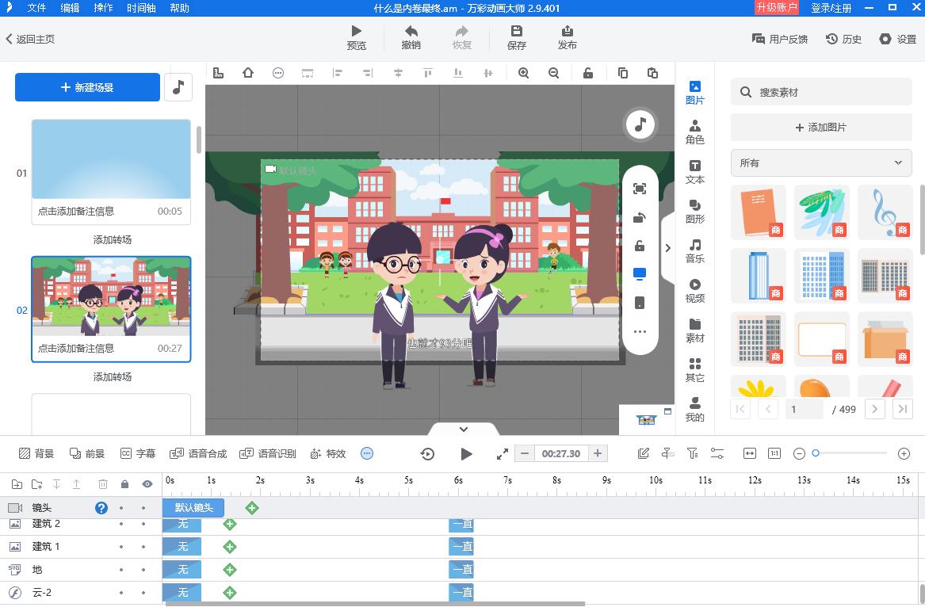
Task: Open the 音乐 music panel in right sidebar
Action: [x=694, y=251]
